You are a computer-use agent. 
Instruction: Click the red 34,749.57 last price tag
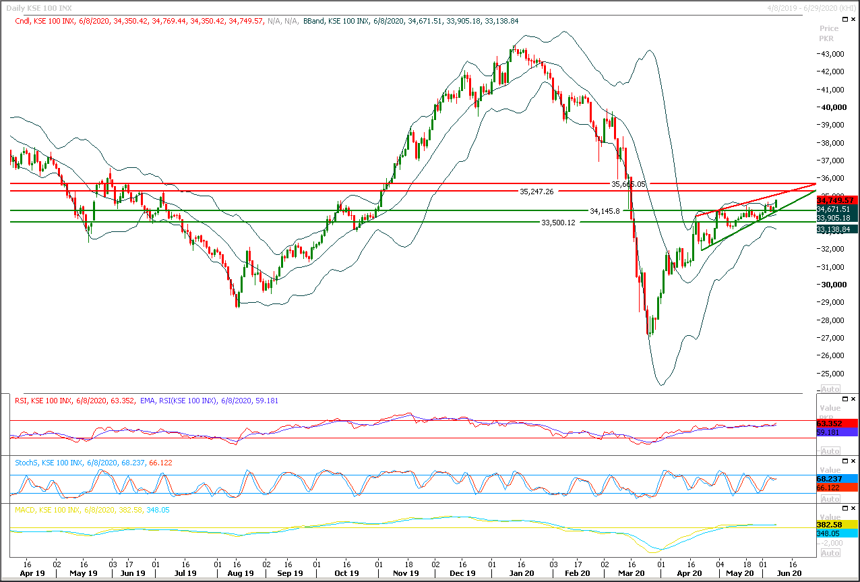[837, 200]
